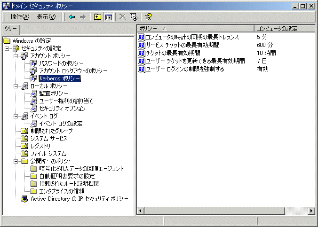
Task: Collapse the ローカル ポリシー tree node
Action: pos(16,86)
